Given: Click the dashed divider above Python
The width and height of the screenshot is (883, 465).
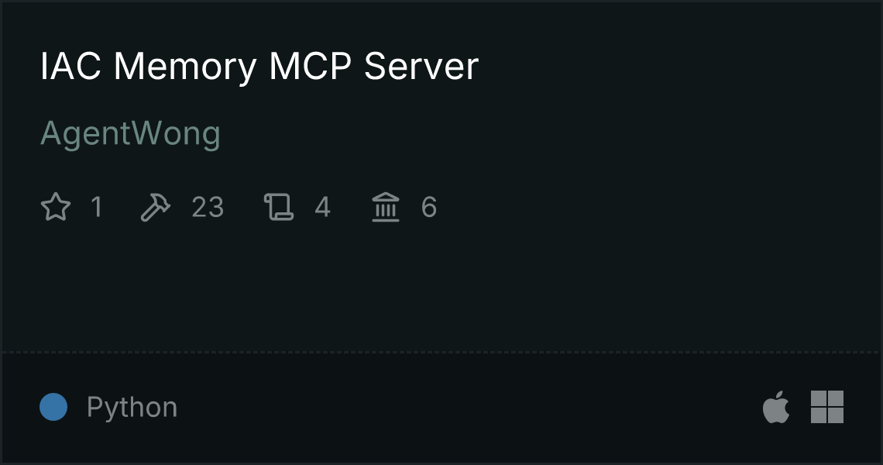Looking at the screenshot, I should 441,353.
